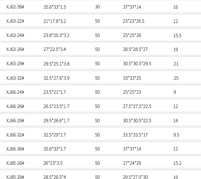The image size is (201, 179).
Task: Click carton size 30.5*30.5*22.5
Action: click(137, 121)
